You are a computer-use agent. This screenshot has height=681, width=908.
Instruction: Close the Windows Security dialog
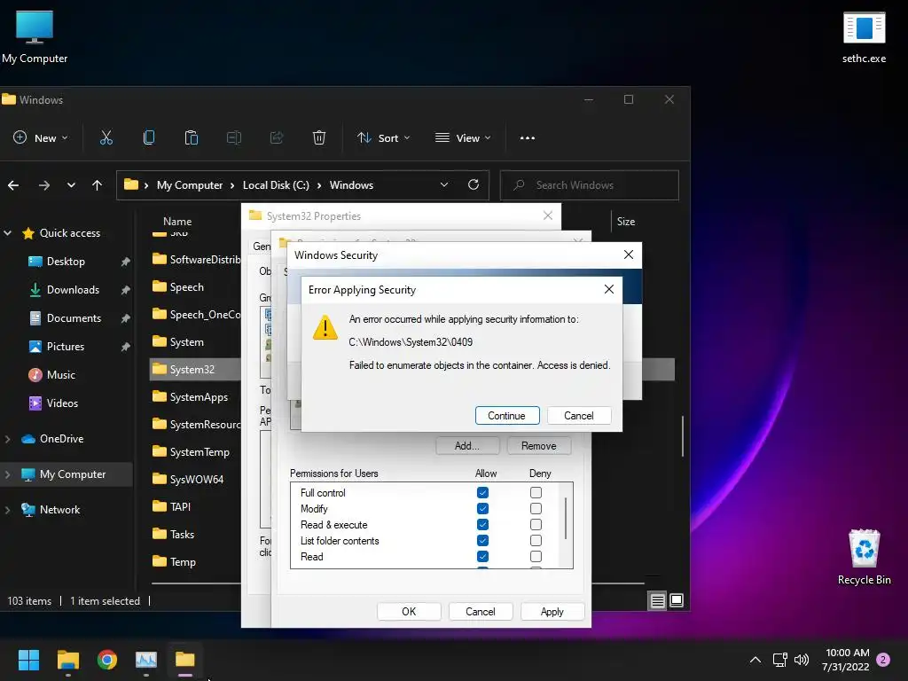(x=629, y=254)
